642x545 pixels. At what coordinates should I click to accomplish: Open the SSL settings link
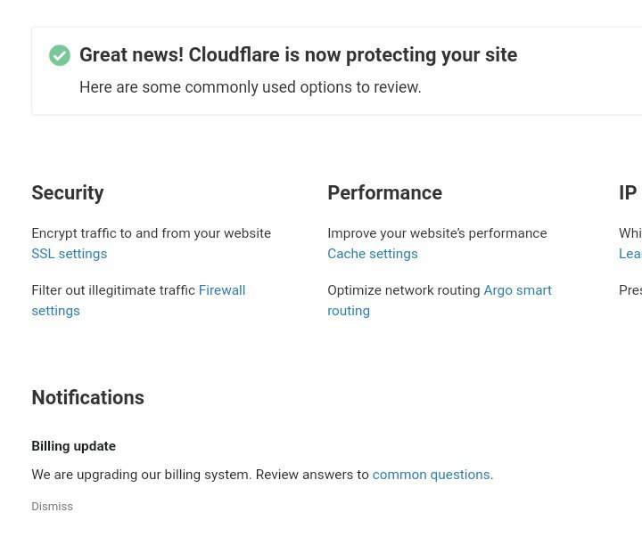(70, 254)
